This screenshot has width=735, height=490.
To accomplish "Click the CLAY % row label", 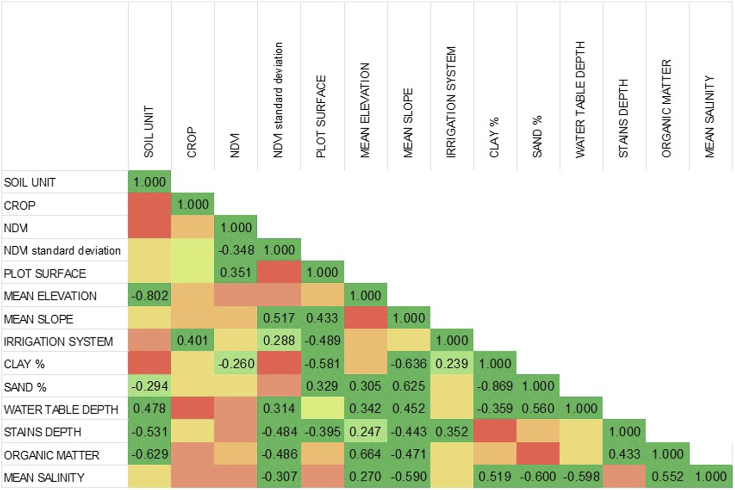I will (x=24, y=364).
